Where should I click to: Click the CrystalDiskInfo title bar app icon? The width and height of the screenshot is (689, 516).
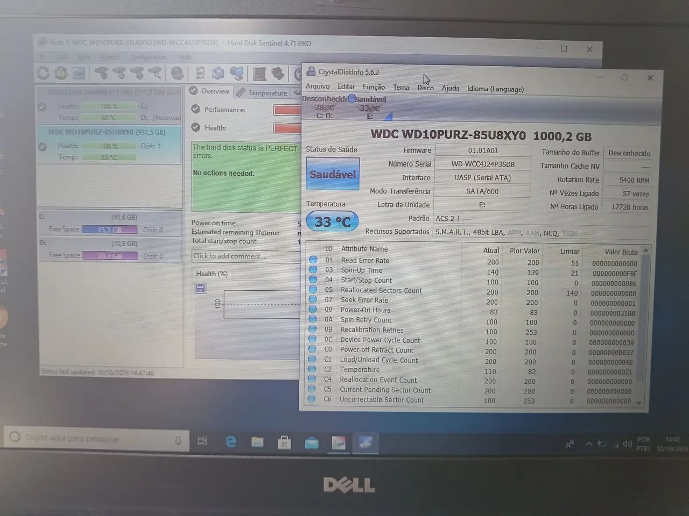pyautogui.click(x=311, y=71)
